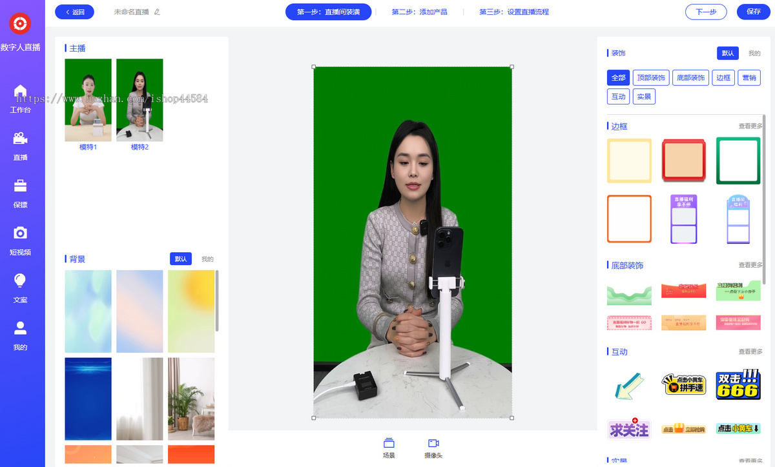Add the 点击小黄车 arrow-down sticker

click(x=738, y=429)
